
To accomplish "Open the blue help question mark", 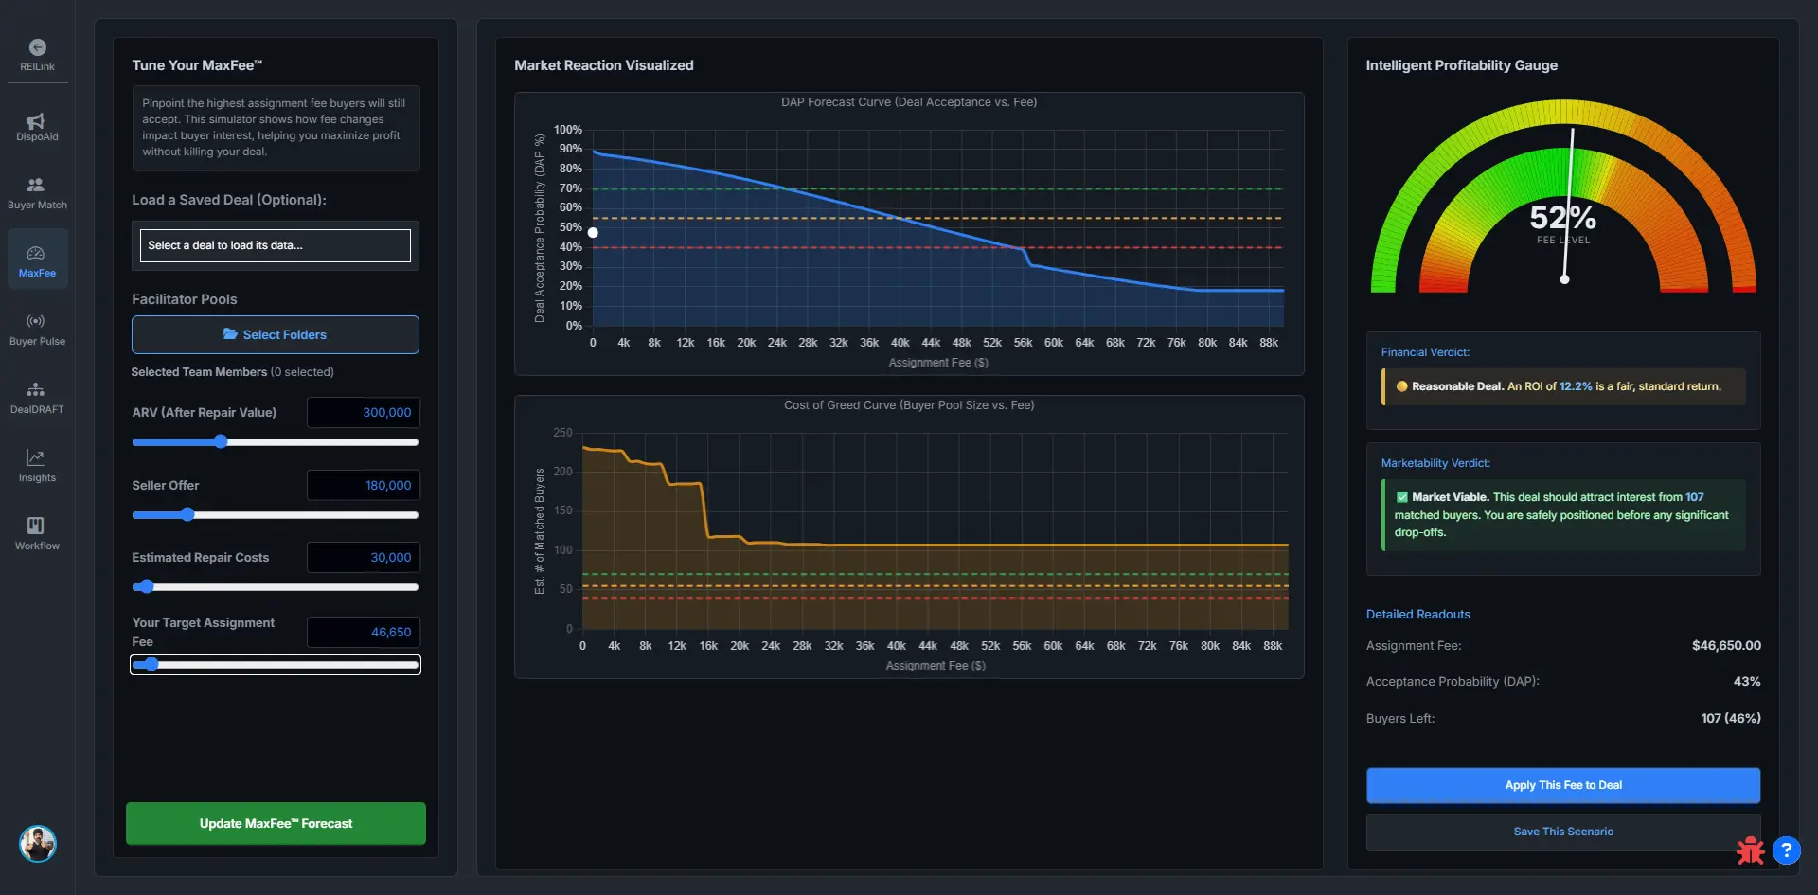I will 1787,850.
